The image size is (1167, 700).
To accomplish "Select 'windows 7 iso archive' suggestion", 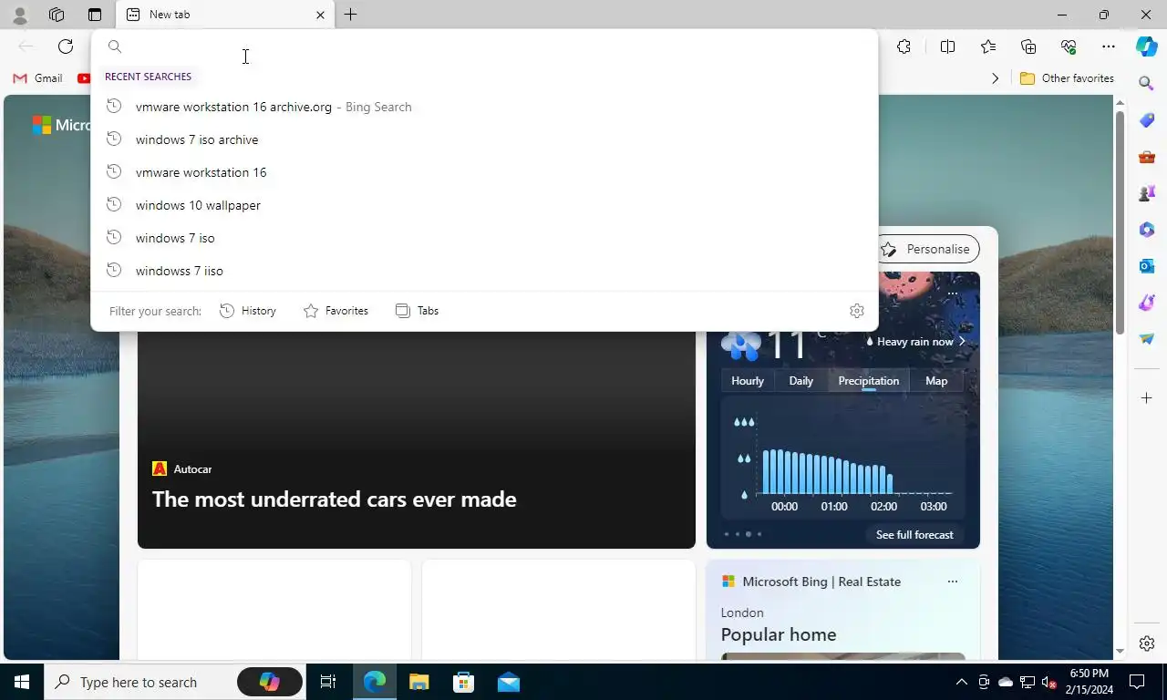I will pyautogui.click(x=484, y=139).
